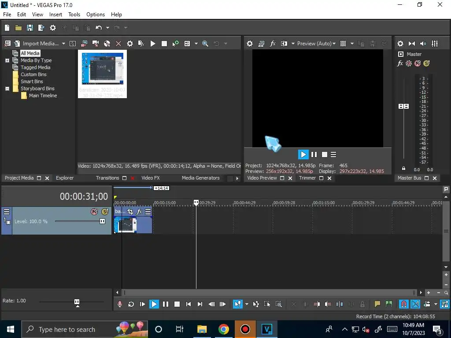
Task: Open media properties gear in Project Media toolbar
Action: [x=130, y=44]
